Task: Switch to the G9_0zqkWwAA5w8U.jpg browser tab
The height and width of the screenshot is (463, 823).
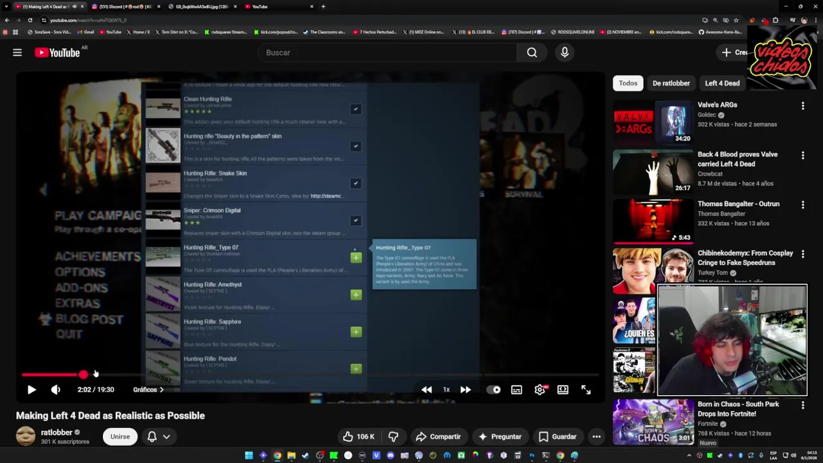Action: point(202,6)
